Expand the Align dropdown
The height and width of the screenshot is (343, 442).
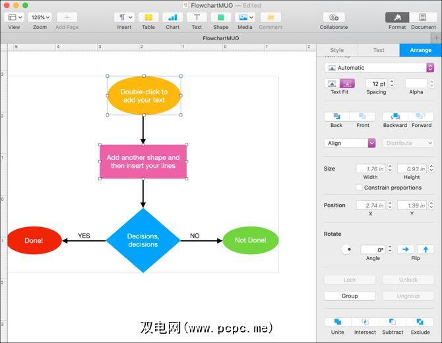(x=350, y=144)
